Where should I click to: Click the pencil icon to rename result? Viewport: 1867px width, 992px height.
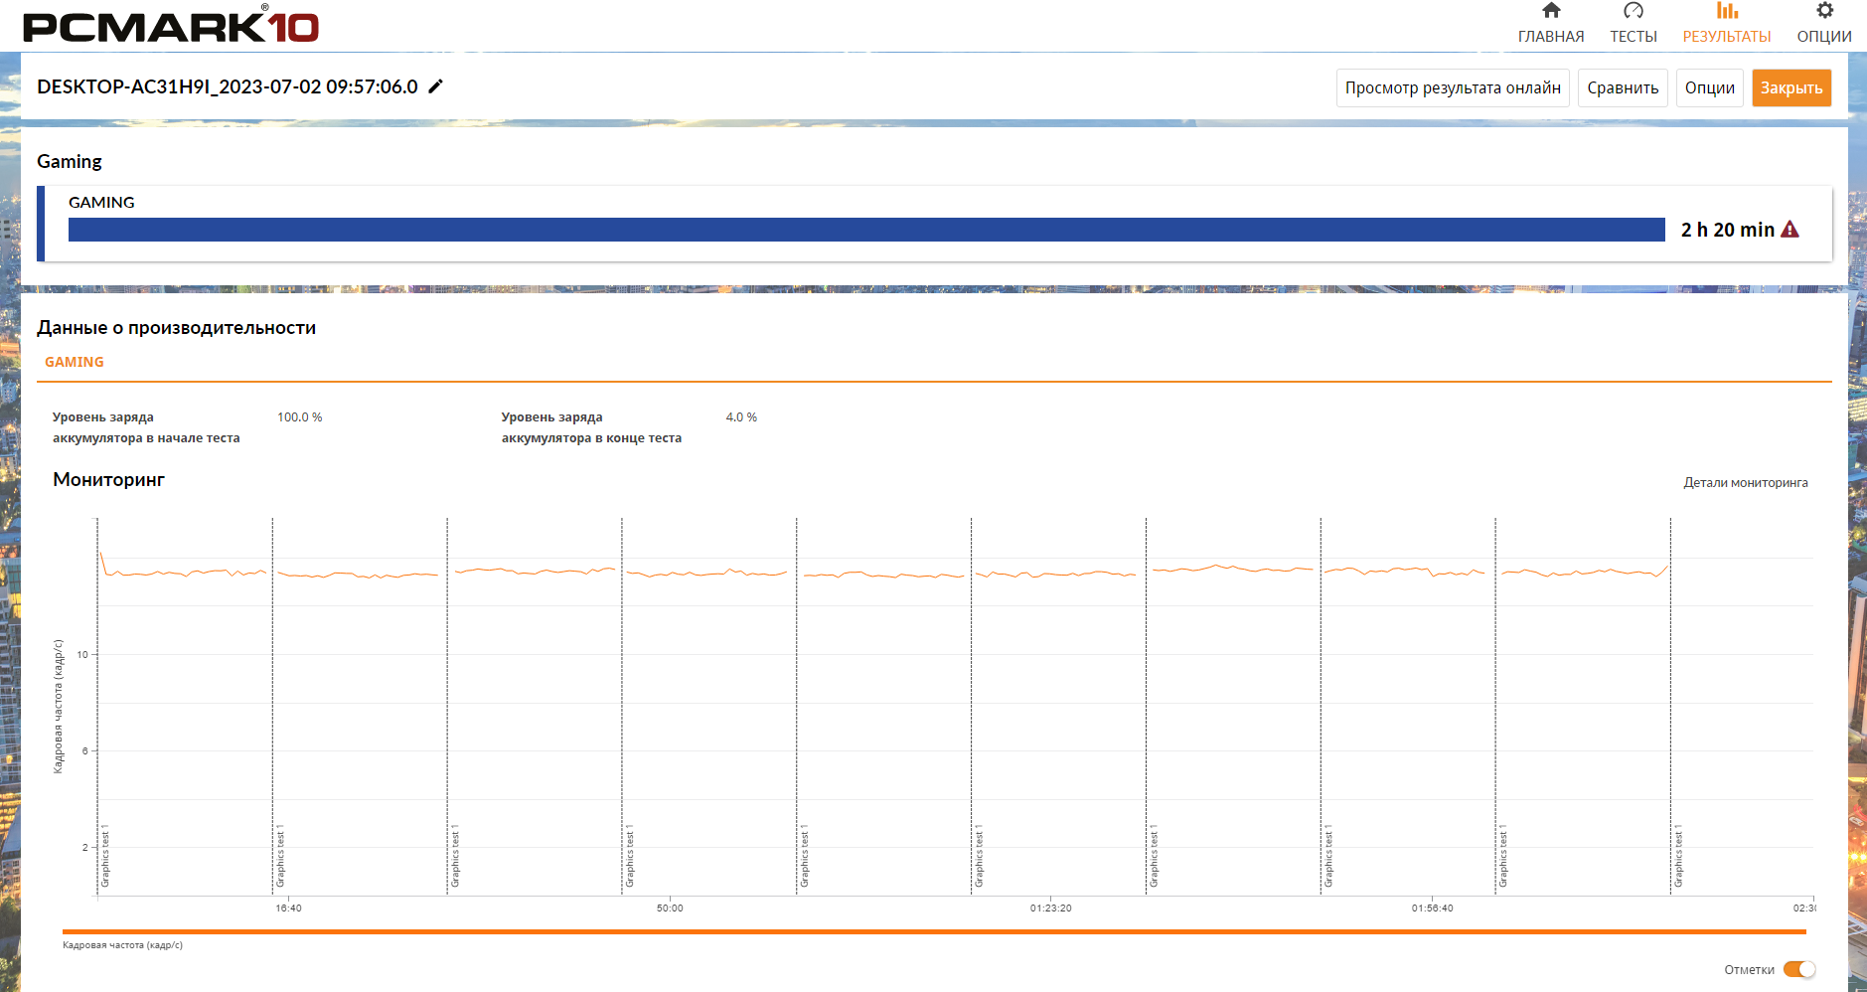pyautogui.click(x=435, y=86)
